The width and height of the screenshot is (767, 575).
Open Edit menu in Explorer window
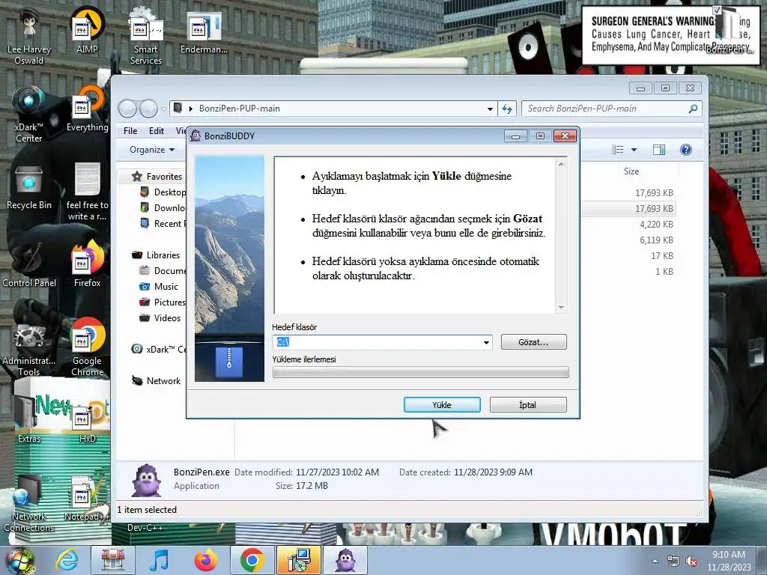pyautogui.click(x=156, y=130)
